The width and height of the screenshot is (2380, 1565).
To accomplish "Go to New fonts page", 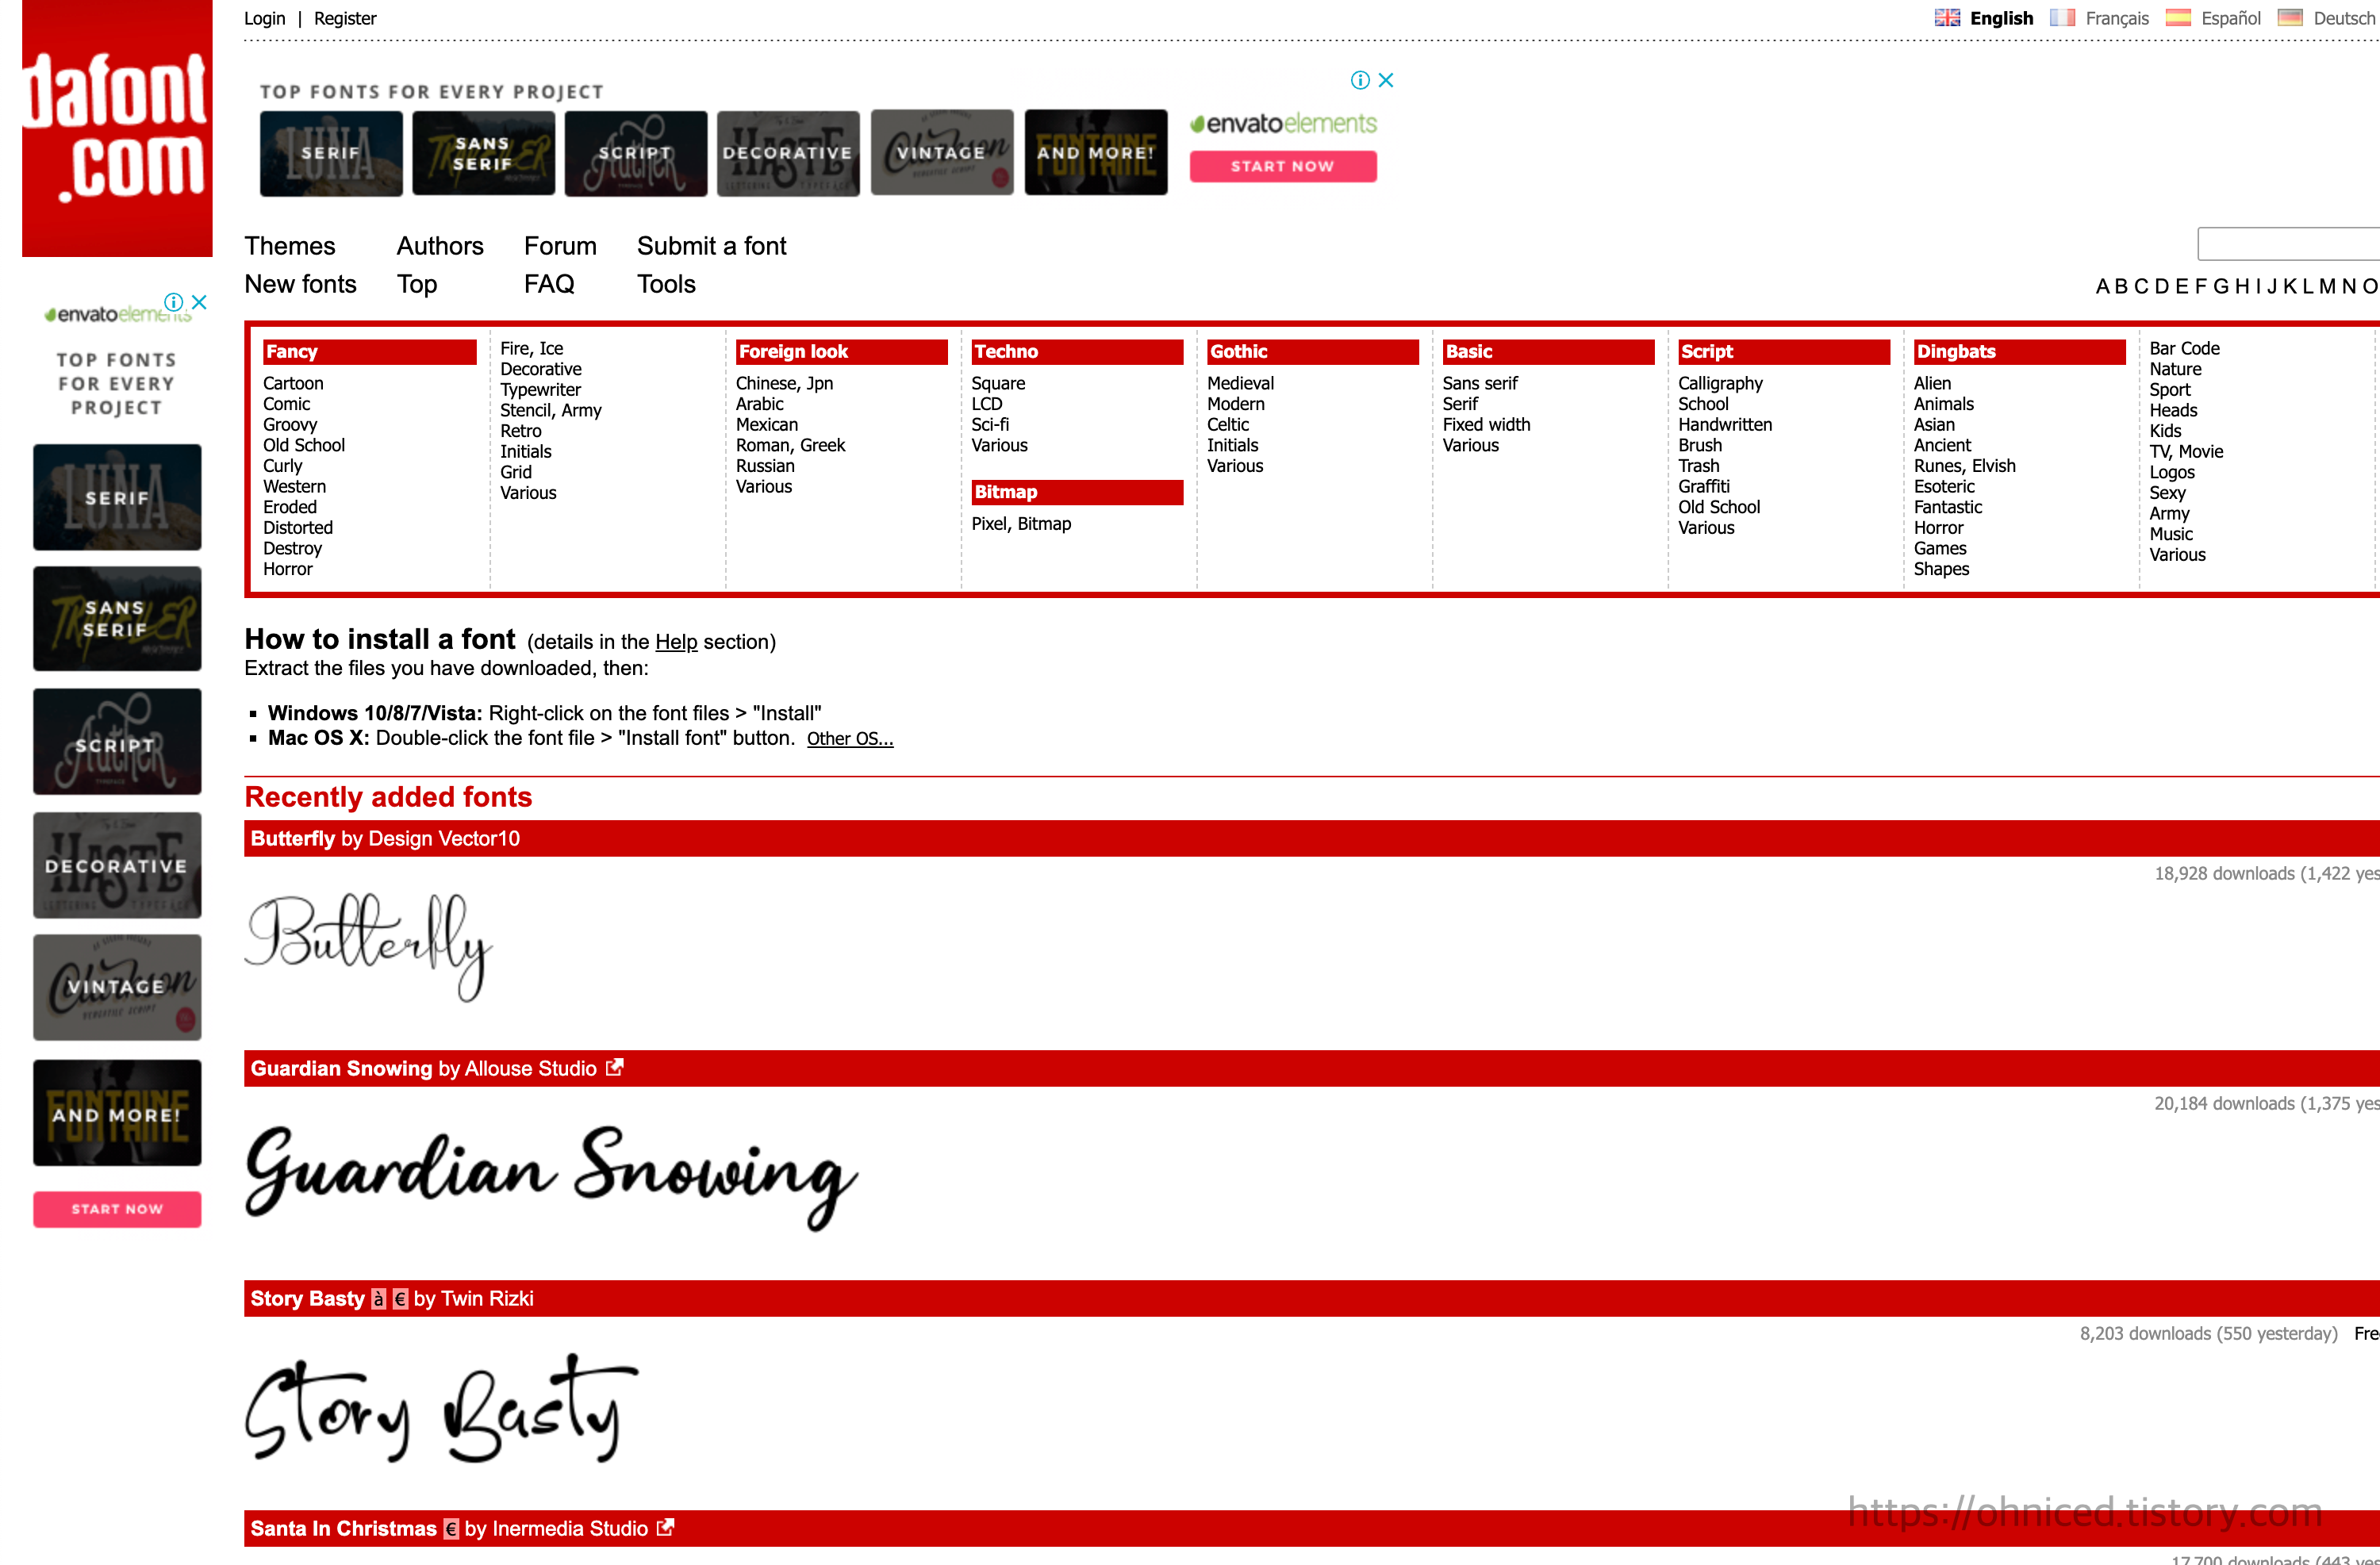I will pos(300,284).
